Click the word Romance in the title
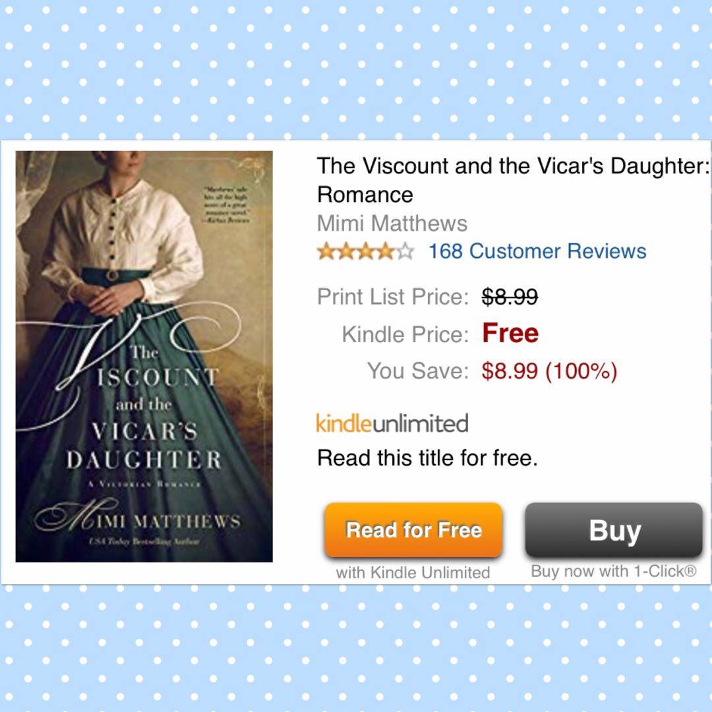The image size is (712, 712). (x=365, y=194)
